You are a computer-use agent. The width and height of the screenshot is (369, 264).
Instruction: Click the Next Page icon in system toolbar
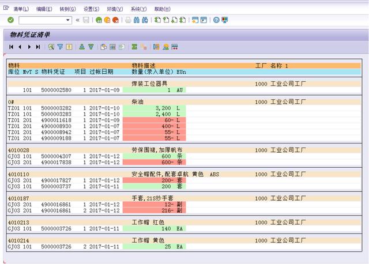coord(174,20)
